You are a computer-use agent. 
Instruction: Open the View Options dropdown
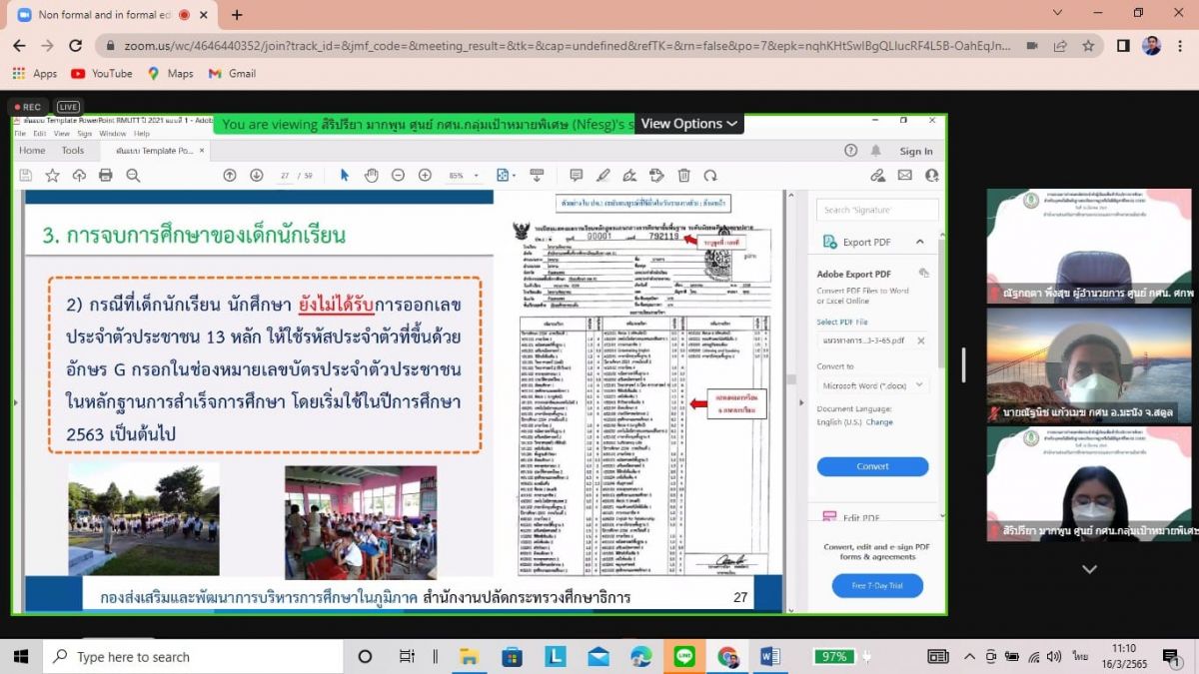689,124
